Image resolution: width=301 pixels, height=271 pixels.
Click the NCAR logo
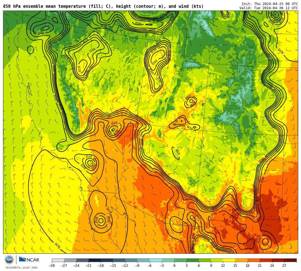point(29,260)
